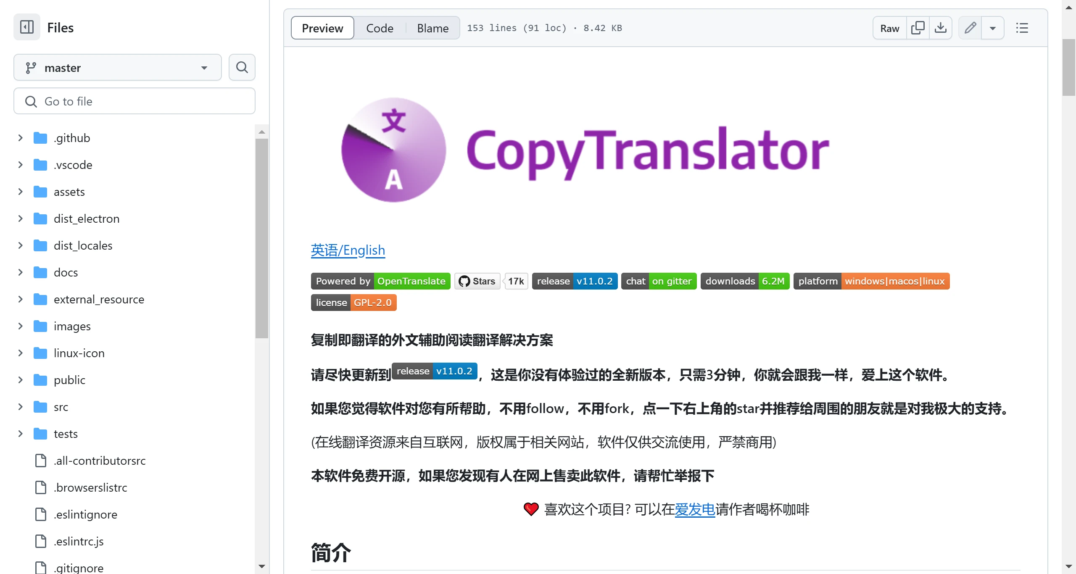Switch to the Blame tab
1076x574 pixels.
(x=432, y=28)
